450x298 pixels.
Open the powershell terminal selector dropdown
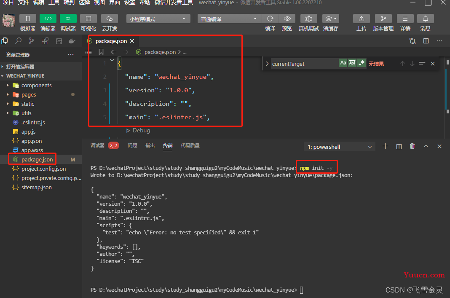point(339,147)
